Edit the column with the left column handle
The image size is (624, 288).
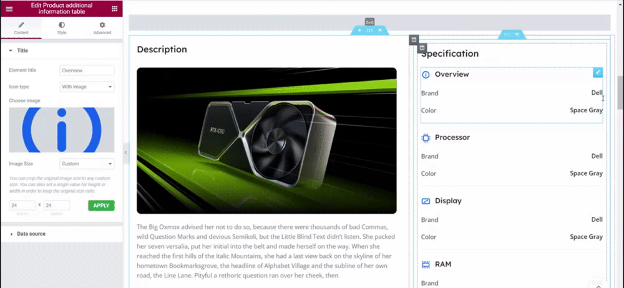pyautogui.click(x=414, y=40)
